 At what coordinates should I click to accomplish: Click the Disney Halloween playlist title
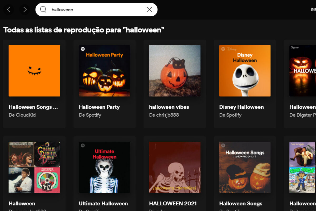[241, 107]
